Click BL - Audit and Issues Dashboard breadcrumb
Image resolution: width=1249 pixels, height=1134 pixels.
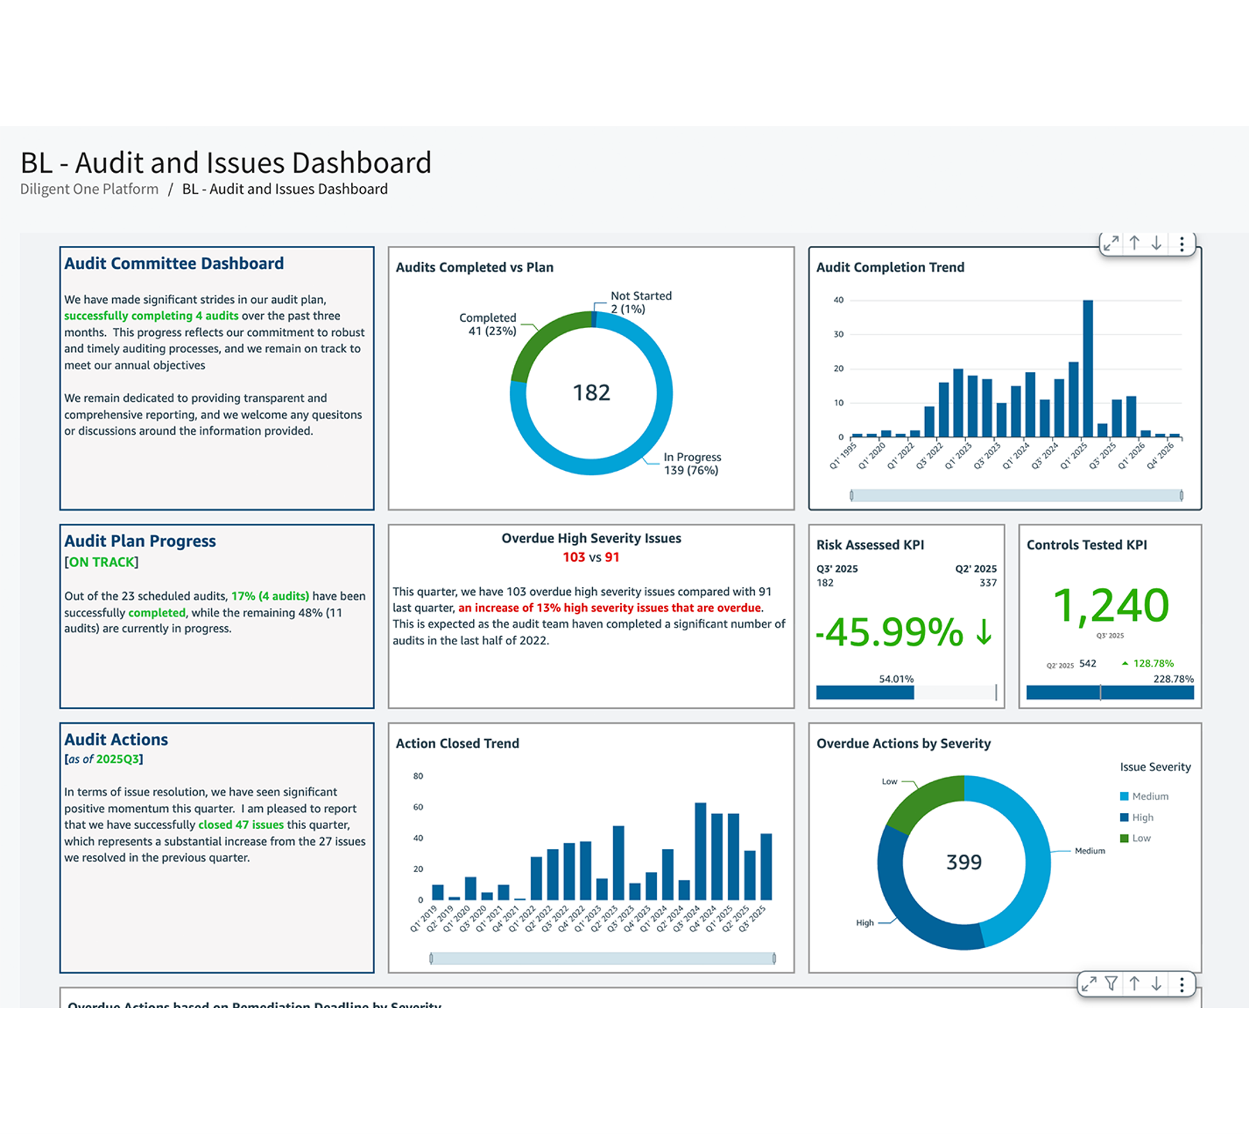284,189
